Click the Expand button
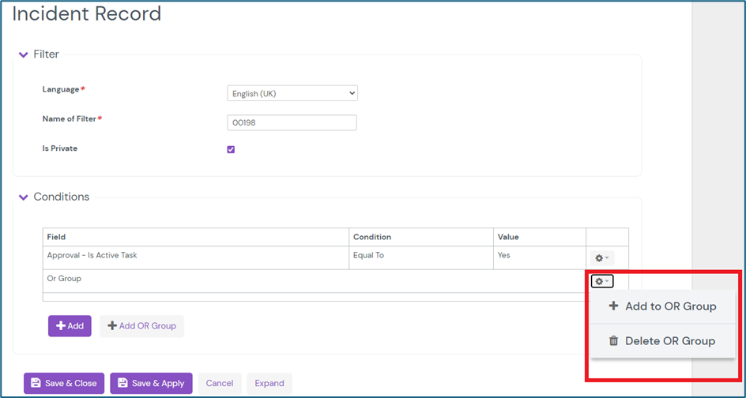Screen dimensions: 746x398 269,384
